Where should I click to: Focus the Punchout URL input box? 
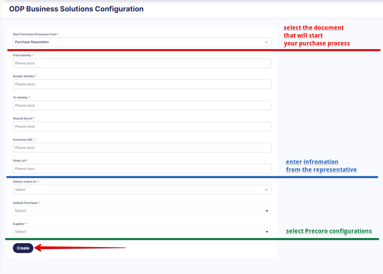click(142, 148)
